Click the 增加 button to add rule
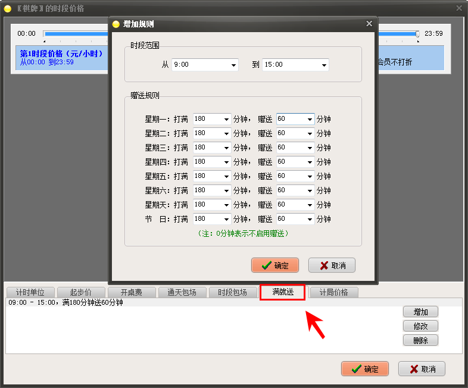The image size is (468, 388). 420,312
